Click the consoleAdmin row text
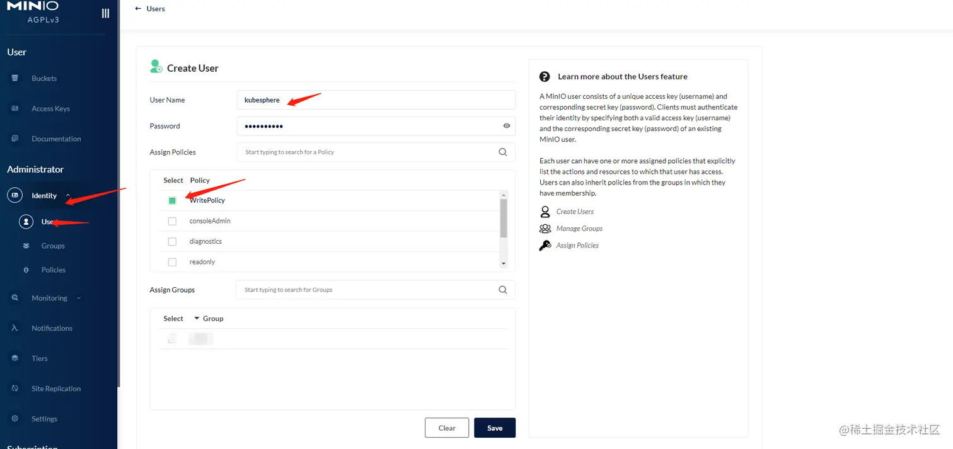This screenshot has height=449, width=953. coord(210,221)
